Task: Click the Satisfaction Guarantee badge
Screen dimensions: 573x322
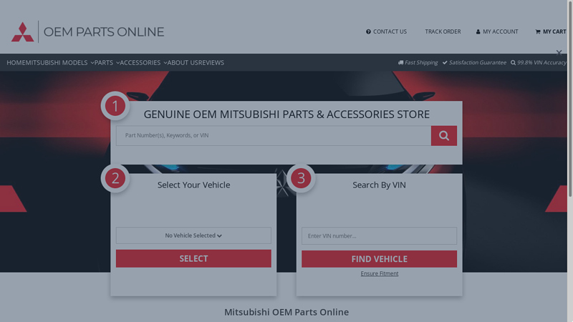Action: (474, 62)
